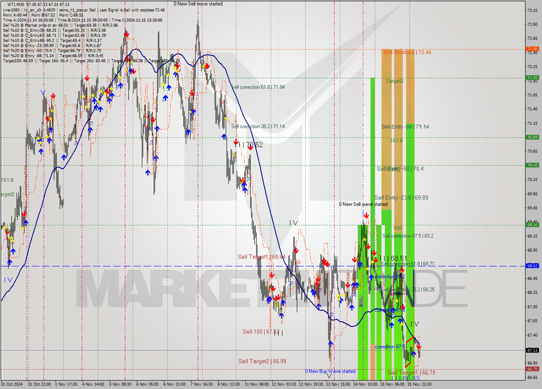
Task: Select the 'Sell Target1 | 66.79' label
Action: [x=411, y=373]
